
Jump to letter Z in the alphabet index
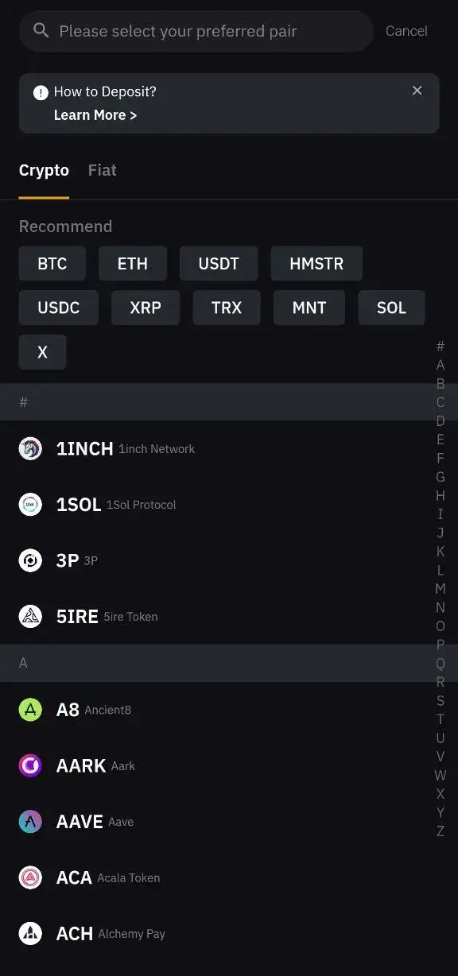[x=441, y=831]
